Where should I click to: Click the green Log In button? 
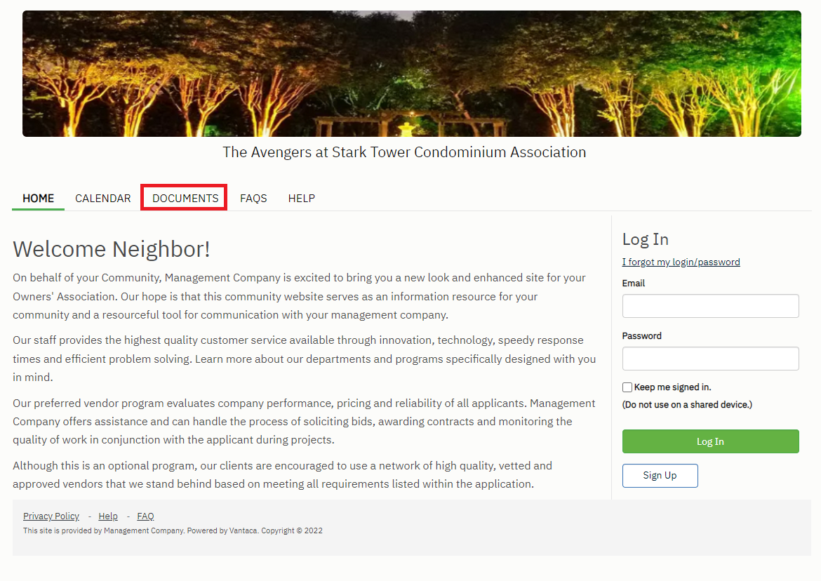(x=711, y=441)
